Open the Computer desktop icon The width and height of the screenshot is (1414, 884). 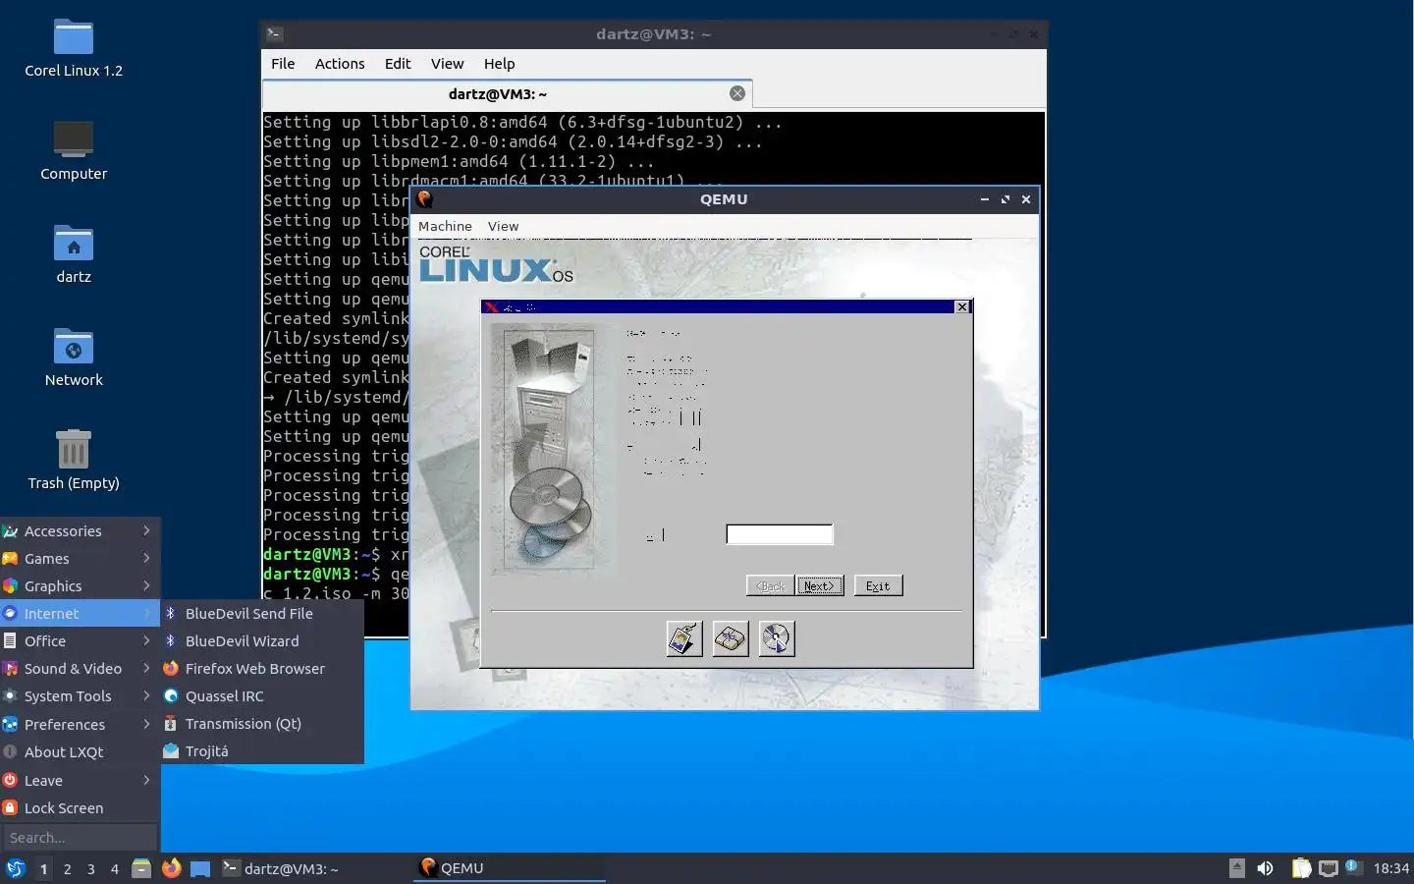[74, 151]
